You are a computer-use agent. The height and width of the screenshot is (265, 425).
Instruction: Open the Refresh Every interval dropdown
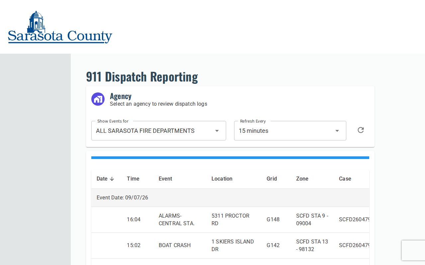(x=290, y=131)
